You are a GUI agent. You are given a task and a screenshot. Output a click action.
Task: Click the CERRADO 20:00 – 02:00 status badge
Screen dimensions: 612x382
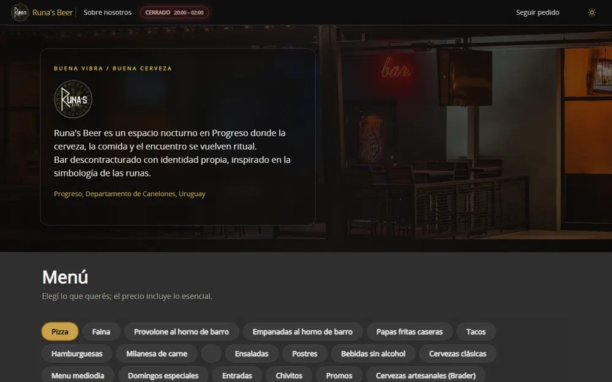point(174,12)
